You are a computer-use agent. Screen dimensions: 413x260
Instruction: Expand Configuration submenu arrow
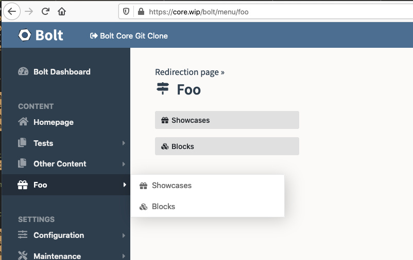[124, 235]
